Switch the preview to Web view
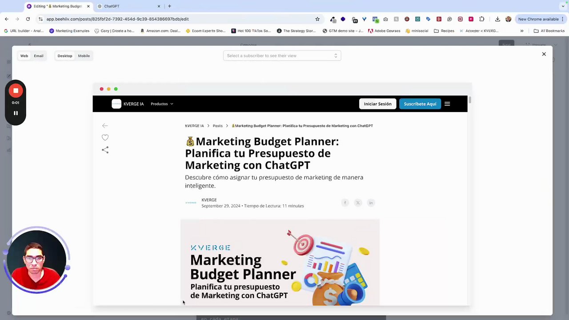The width and height of the screenshot is (569, 320). click(24, 56)
